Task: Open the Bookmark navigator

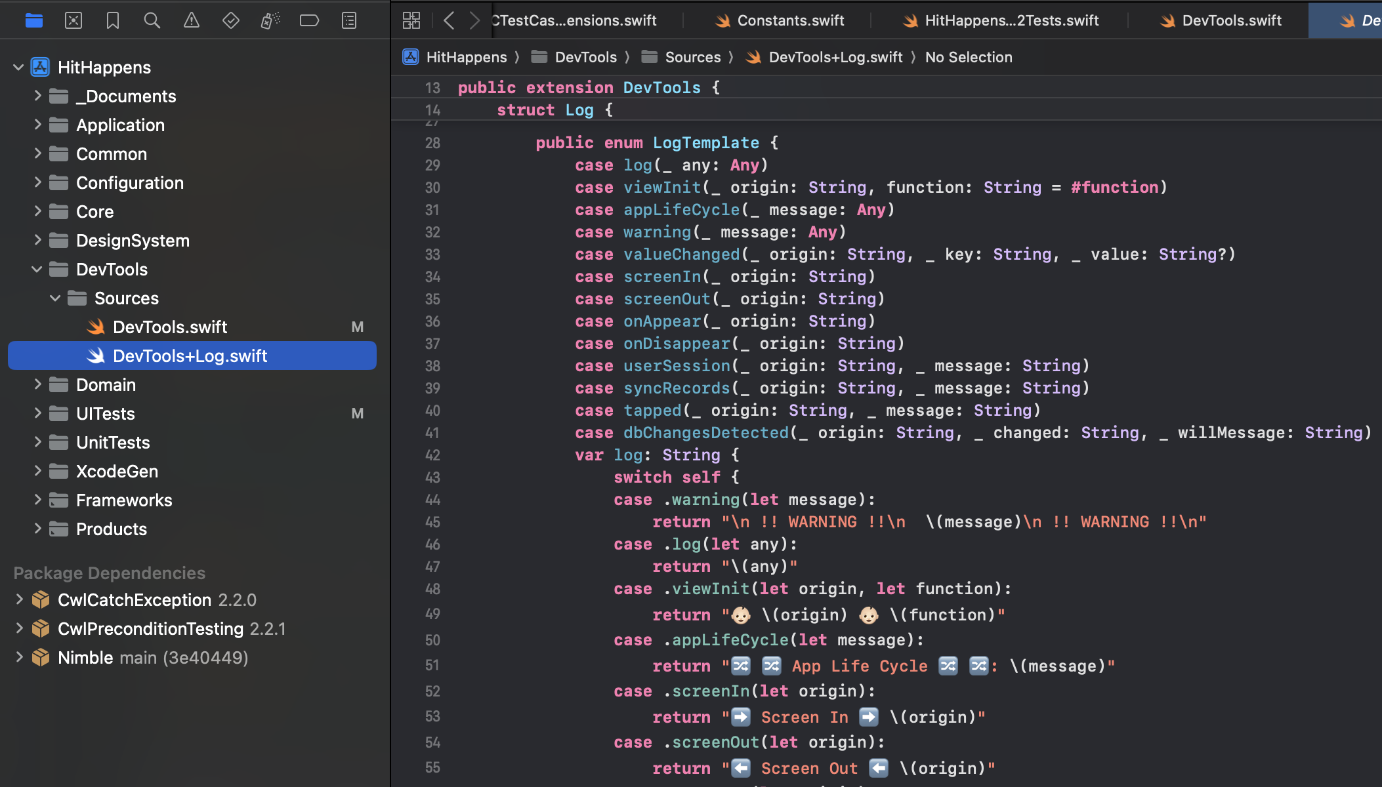Action: click(x=113, y=20)
